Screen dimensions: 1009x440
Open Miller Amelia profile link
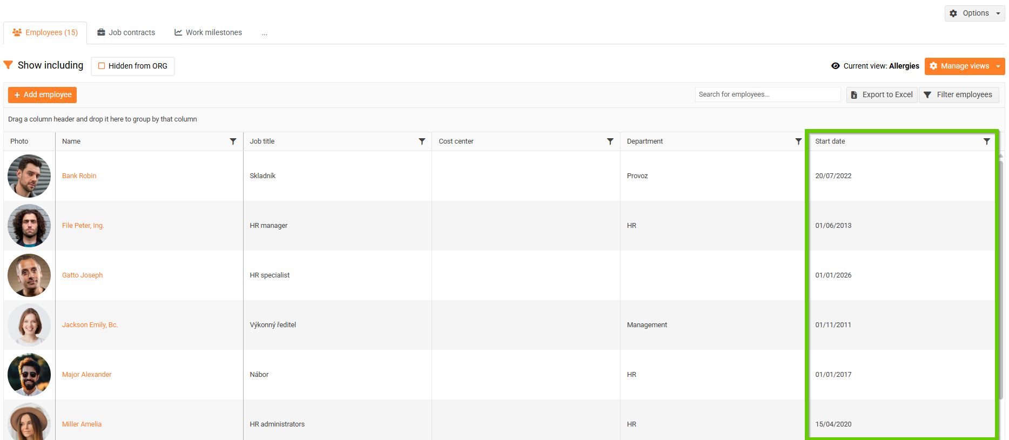[x=82, y=424]
